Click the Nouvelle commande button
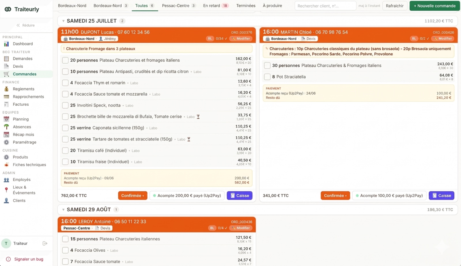Image resolution: width=461 pixels, height=266 pixels. (x=434, y=6)
